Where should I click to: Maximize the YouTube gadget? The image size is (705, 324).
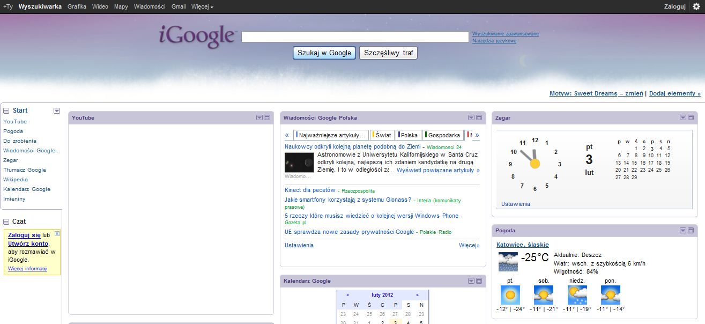tap(267, 117)
